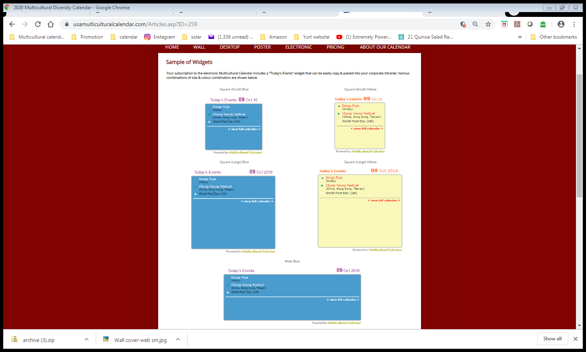Expand options for the Wall cover-web sm.jpg download
Viewport: 586px width, 352px height.
(x=178, y=340)
